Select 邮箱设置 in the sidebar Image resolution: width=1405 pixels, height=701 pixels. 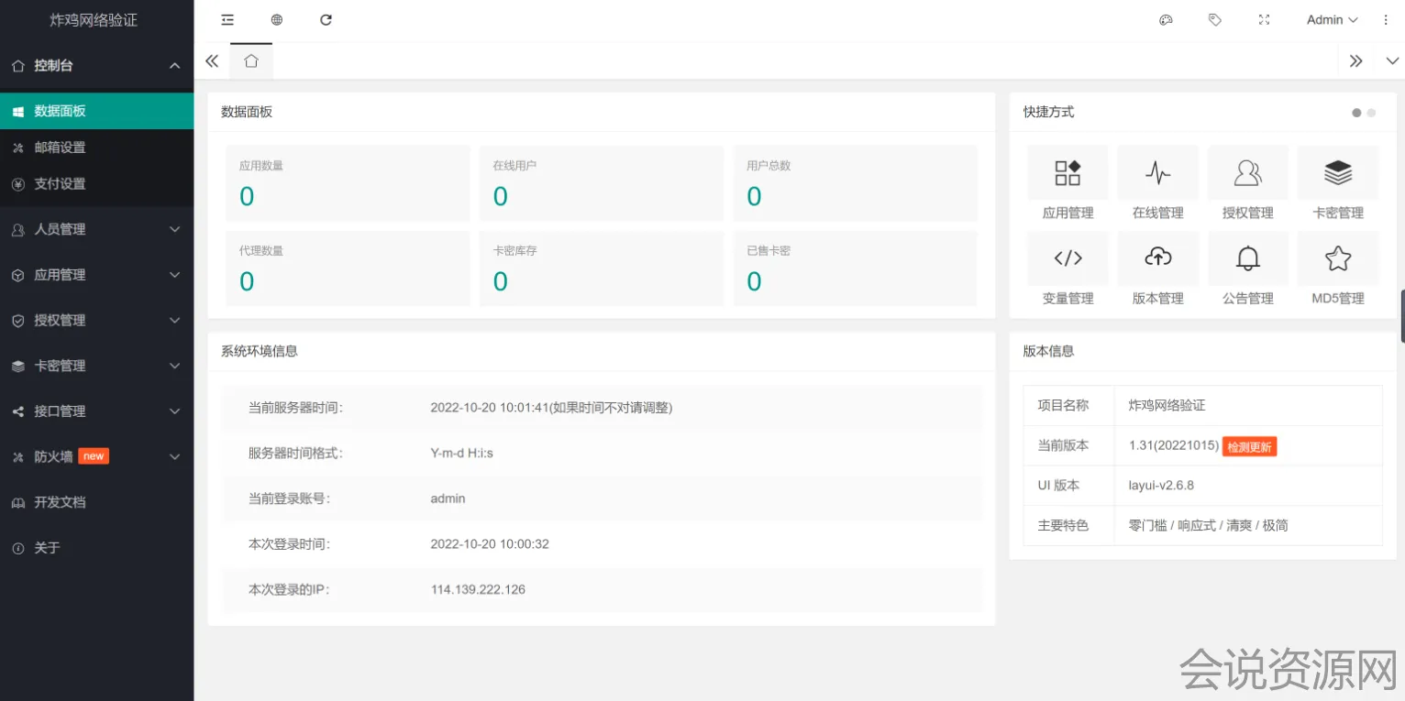pos(60,148)
